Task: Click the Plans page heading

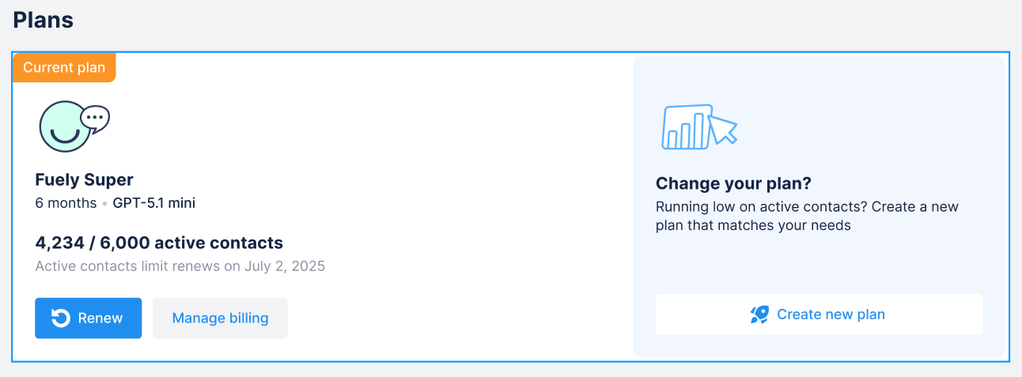Action: 44,21
